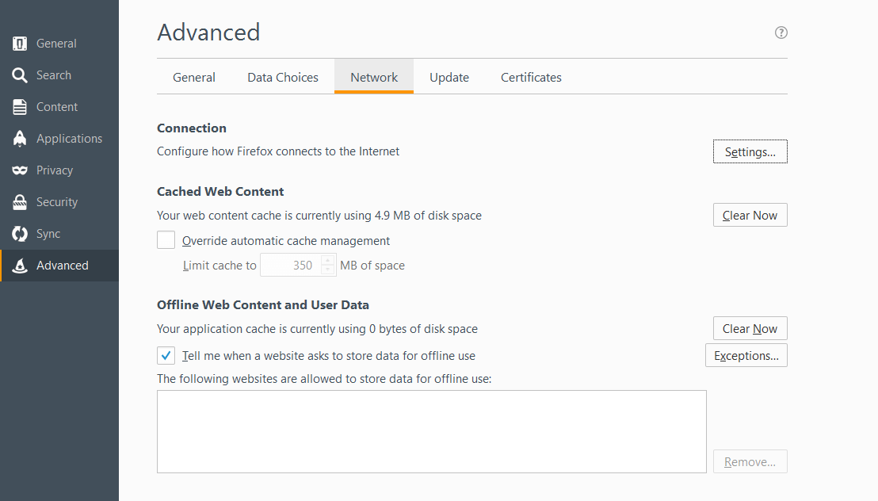Click the Applications rocket sidebar icon
This screenshot has height=501, width=878.
click(x=20, y=139)
